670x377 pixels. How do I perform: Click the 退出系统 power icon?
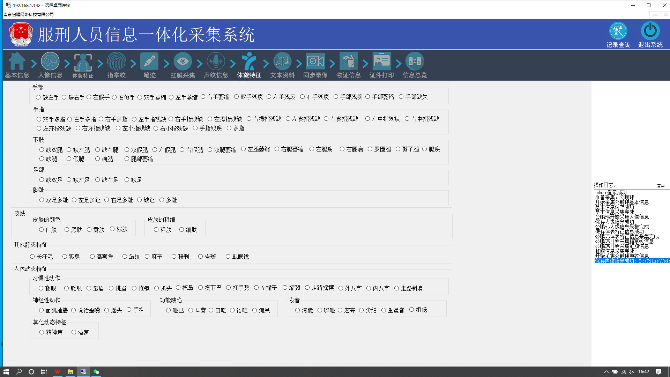click(650, 31)
